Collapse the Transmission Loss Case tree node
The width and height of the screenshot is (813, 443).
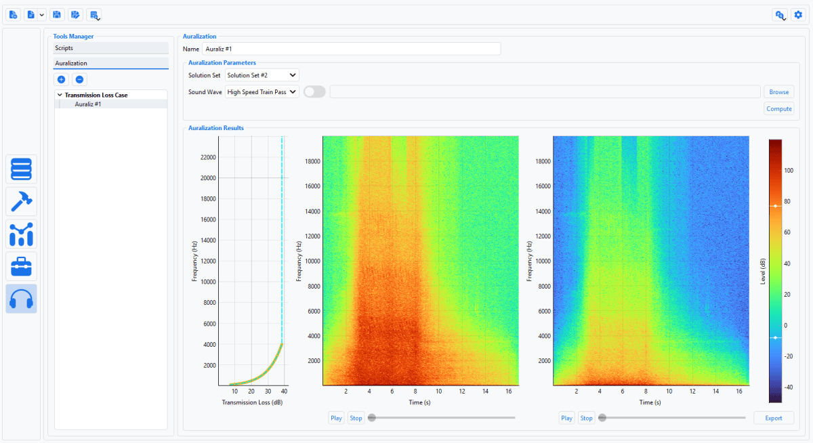tap(60, 96)
